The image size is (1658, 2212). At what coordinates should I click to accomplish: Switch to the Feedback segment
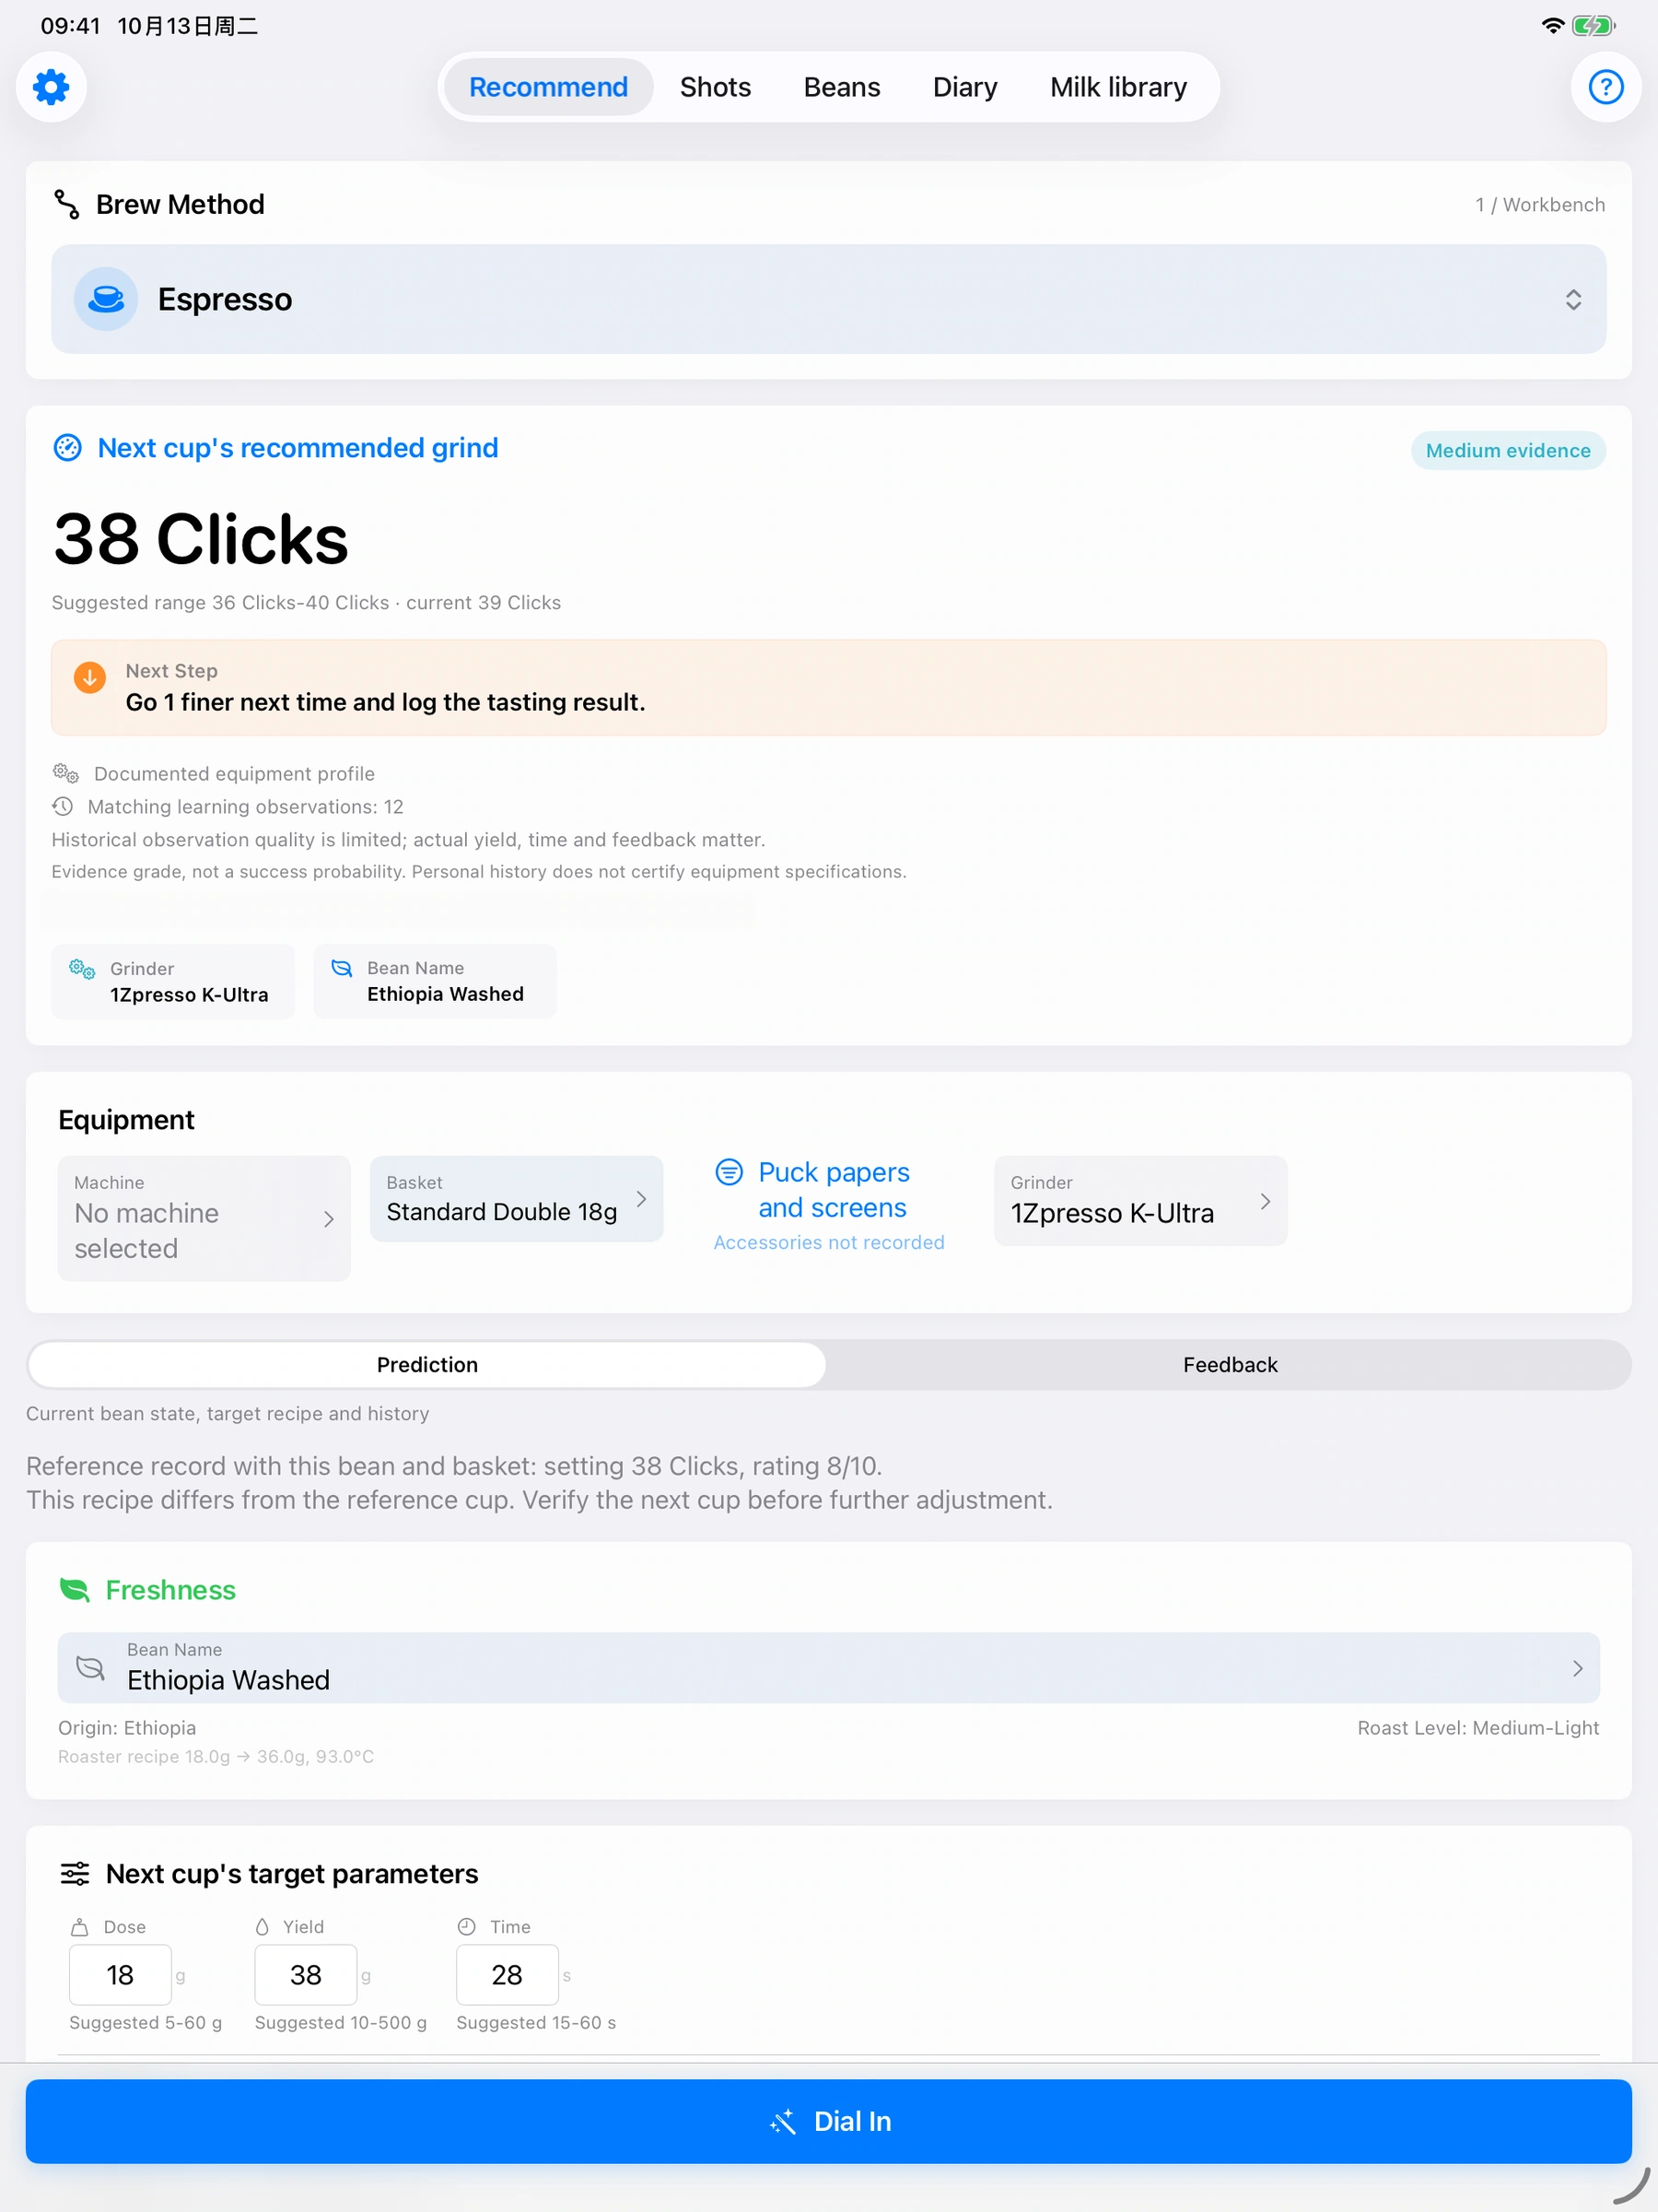pyautogui.click(x=1230, y=1365)
